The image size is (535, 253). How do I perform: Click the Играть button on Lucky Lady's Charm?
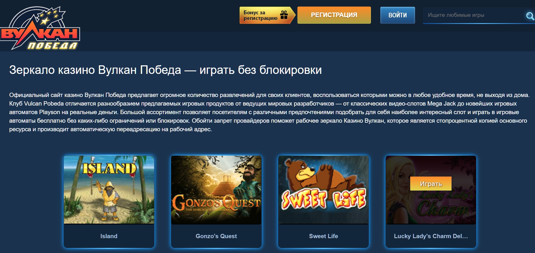pyautogui.click(x=431, y=184)
